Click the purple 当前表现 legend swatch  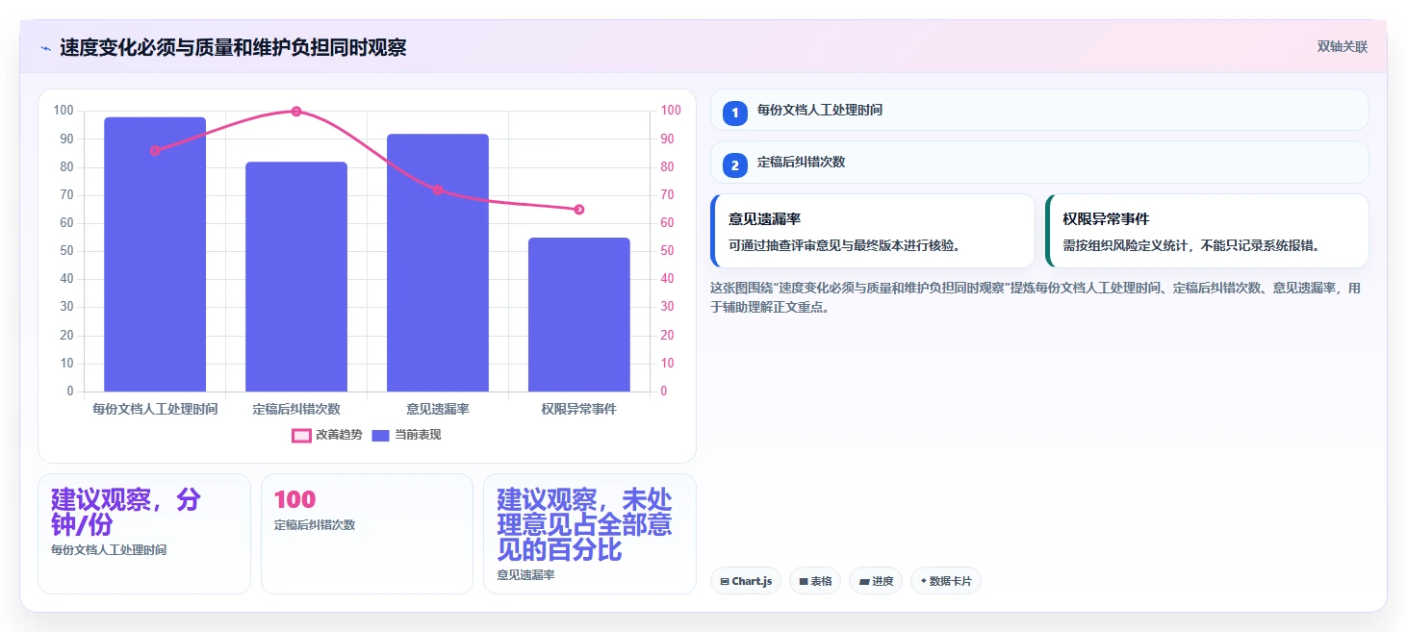[x=381, y=435]
